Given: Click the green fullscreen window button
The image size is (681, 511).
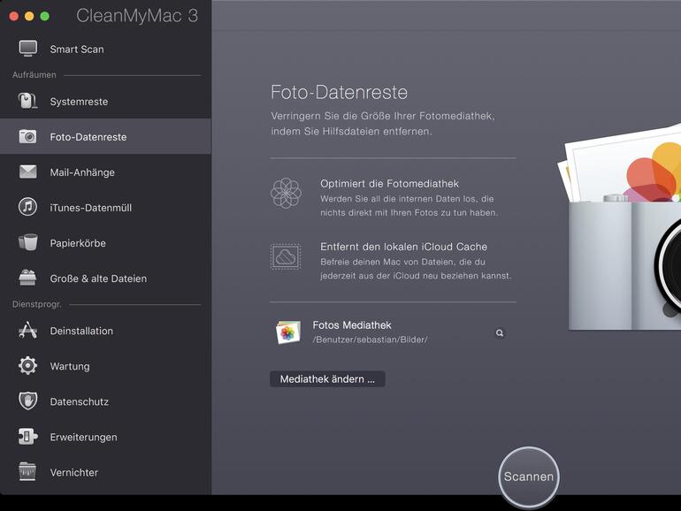Looking at the screenshot, I should point(44,16).
